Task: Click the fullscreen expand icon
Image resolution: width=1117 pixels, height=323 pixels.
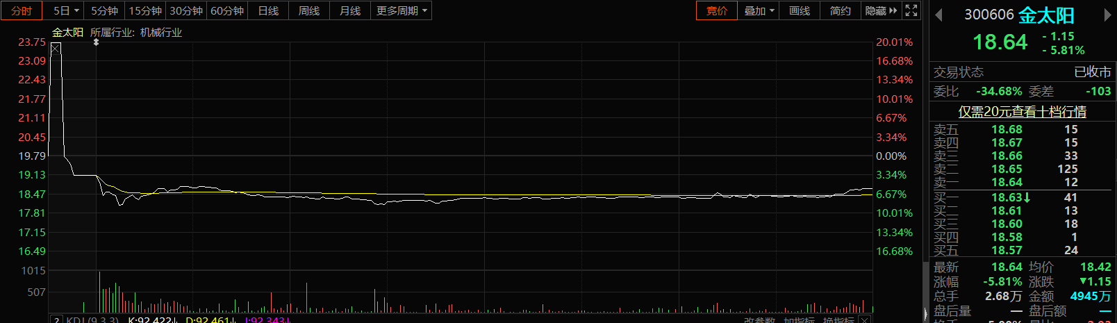Action: (911, 10)
